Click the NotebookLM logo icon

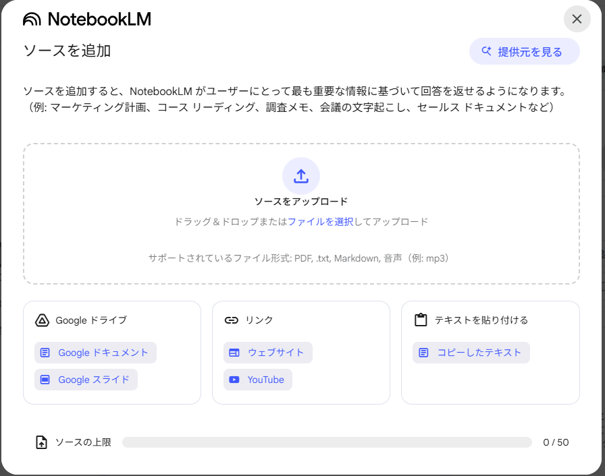pos(32,20)
